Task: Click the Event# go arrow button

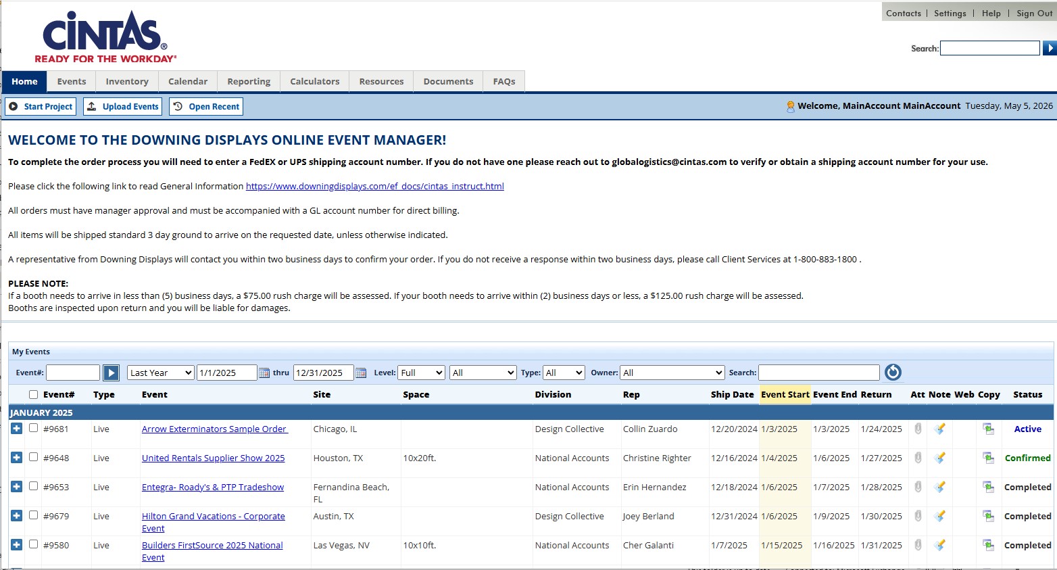Action: tap(112, 373)
